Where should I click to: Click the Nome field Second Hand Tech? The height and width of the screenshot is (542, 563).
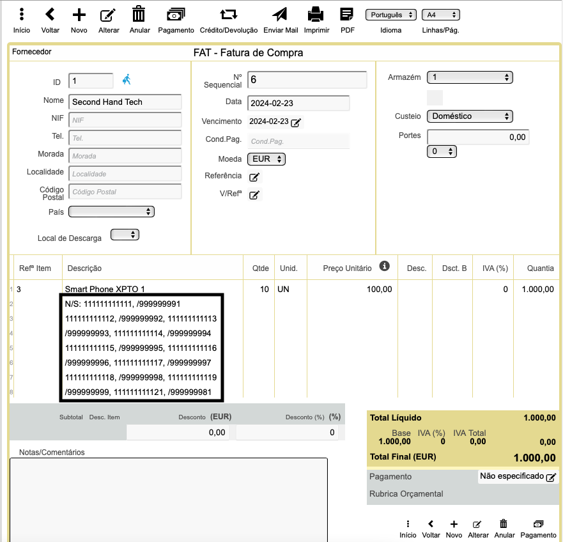click(x=125, y=102)
